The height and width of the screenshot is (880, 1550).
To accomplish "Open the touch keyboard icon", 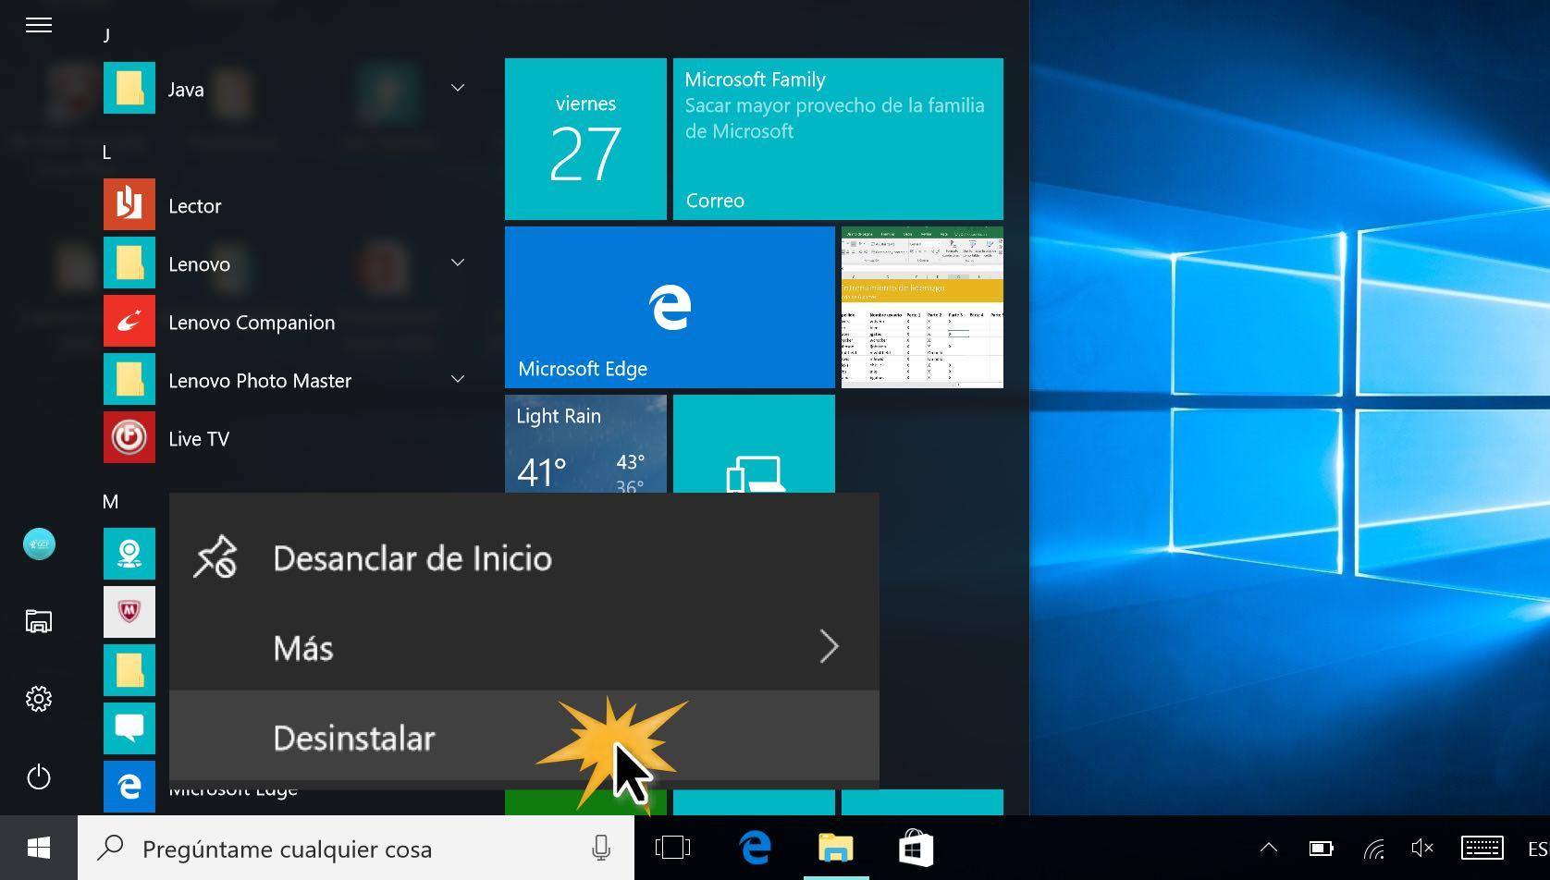I will [1482, 848].
